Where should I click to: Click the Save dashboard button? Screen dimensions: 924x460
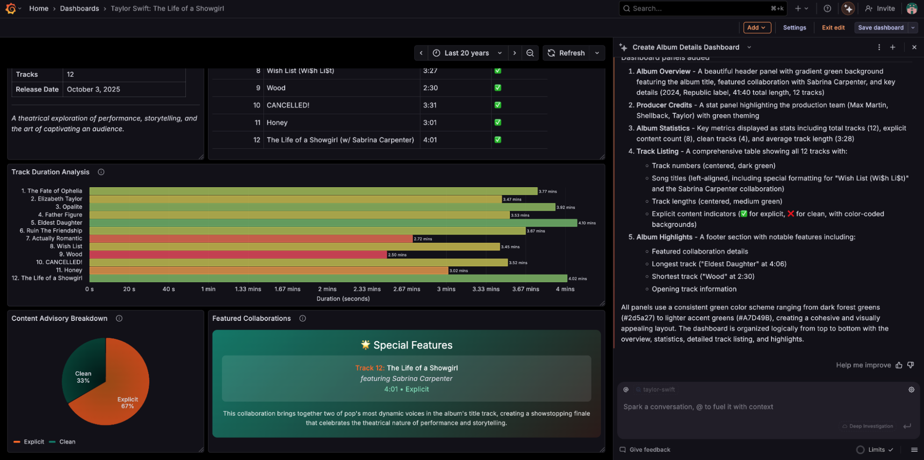(x=881, y=28)
